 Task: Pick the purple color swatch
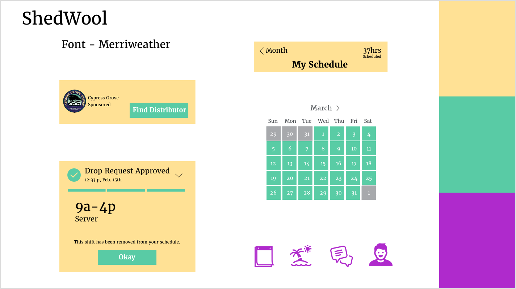point(477,241)
